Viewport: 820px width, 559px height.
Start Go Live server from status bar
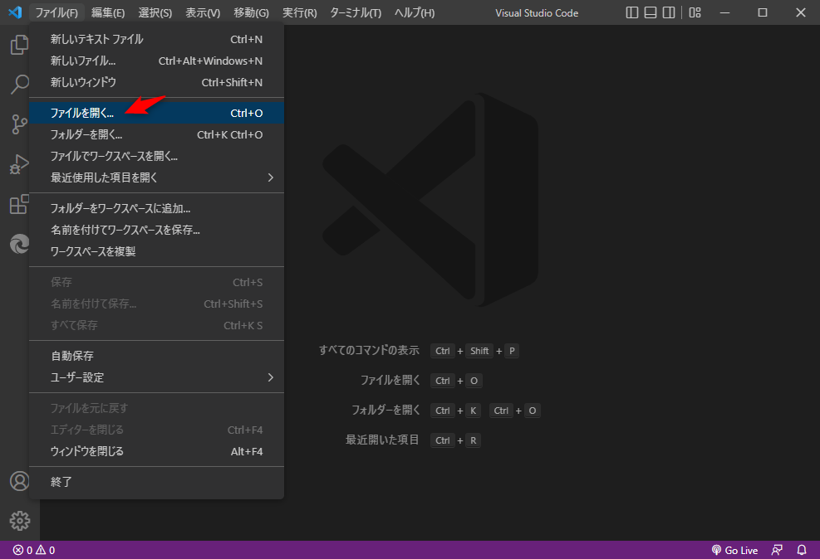[734, 550]
